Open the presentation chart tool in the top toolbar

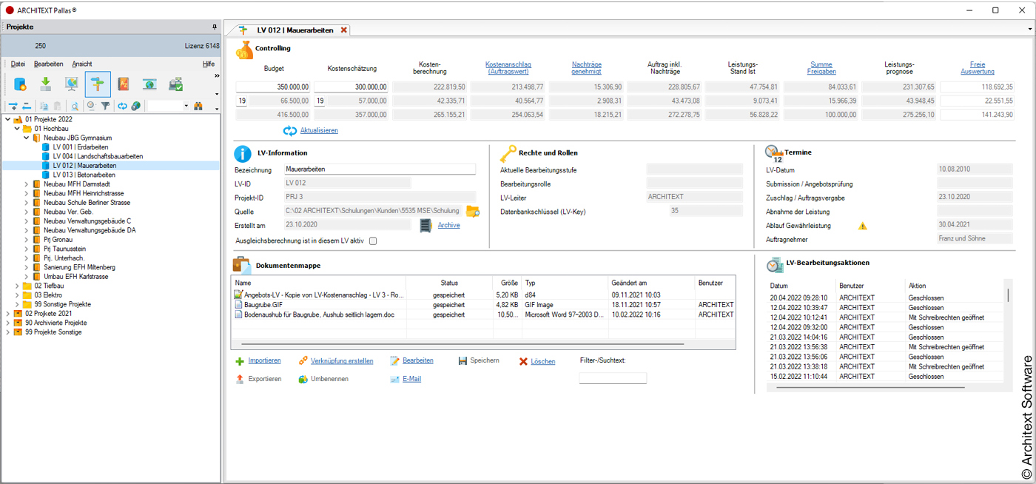tap(71, 84)
